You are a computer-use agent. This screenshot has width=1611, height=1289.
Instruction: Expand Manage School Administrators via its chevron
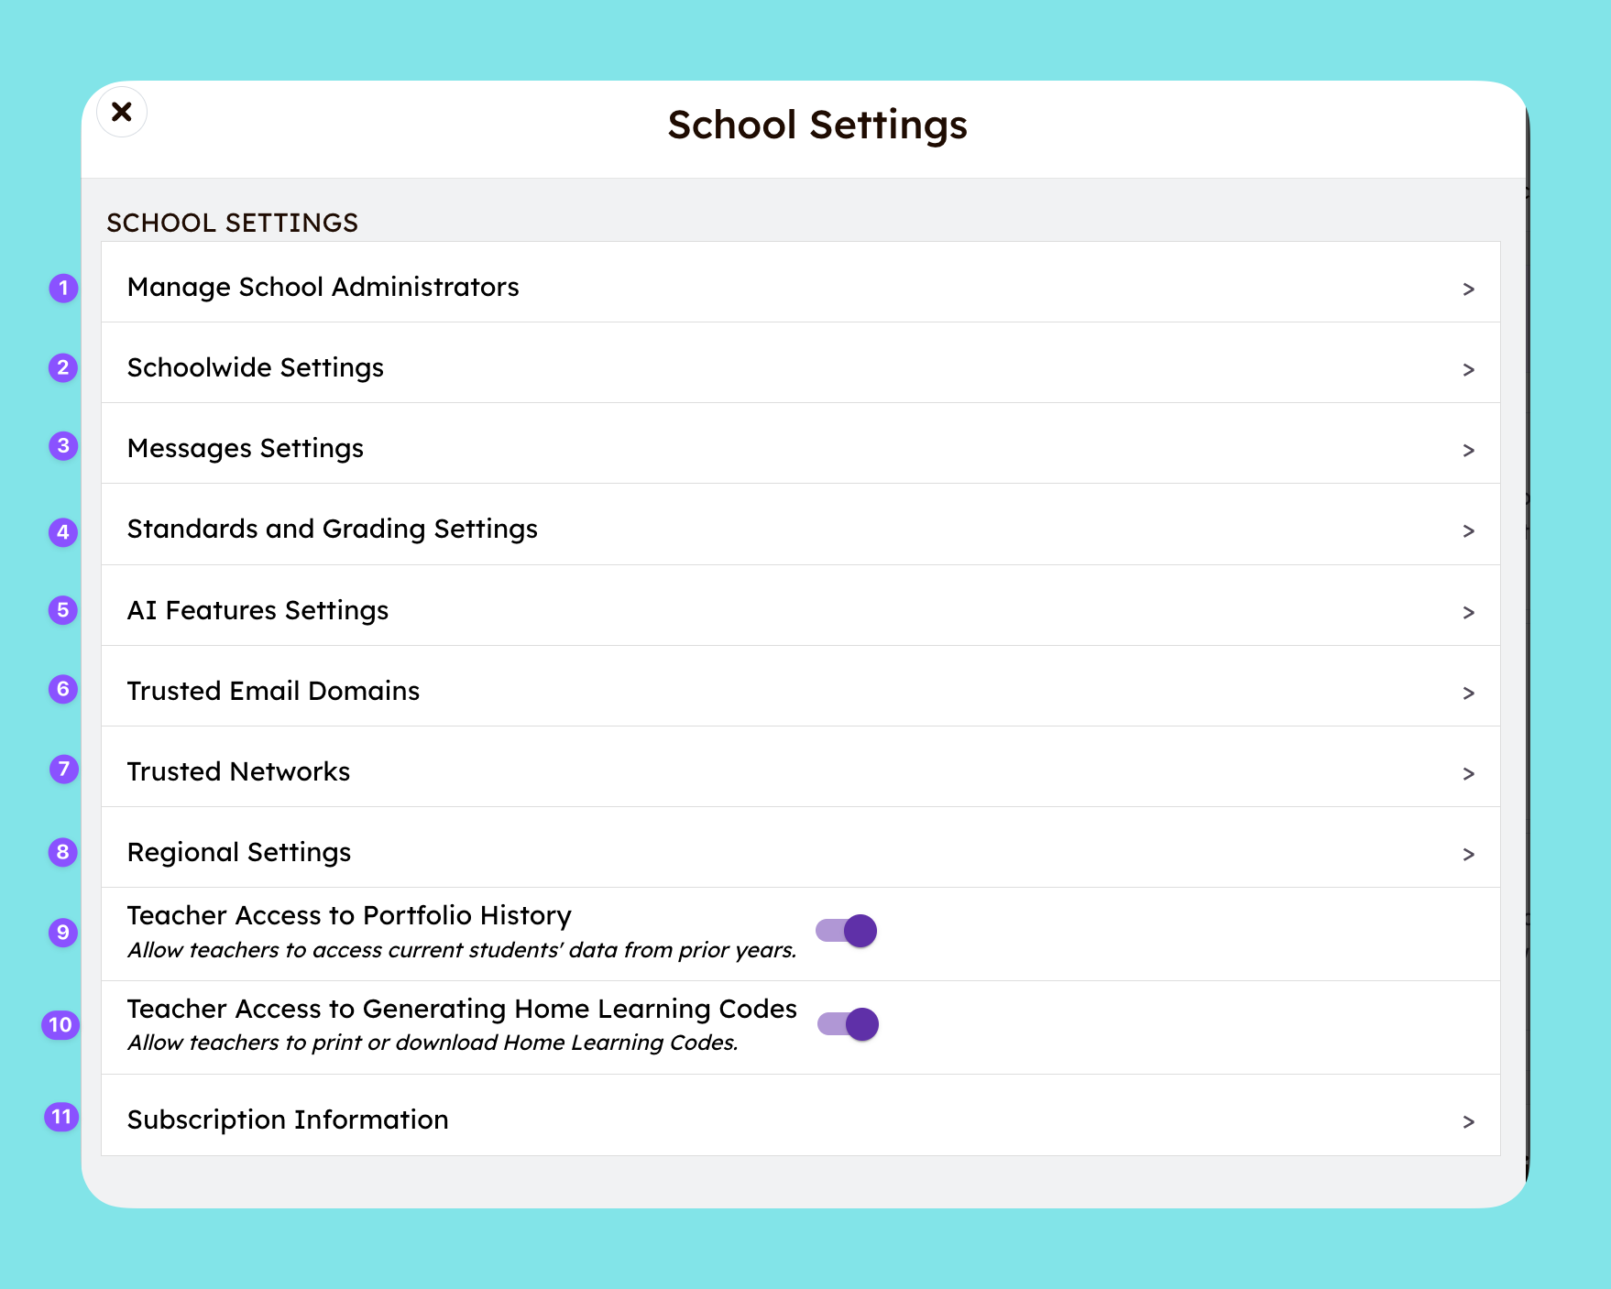[1468, 288]
